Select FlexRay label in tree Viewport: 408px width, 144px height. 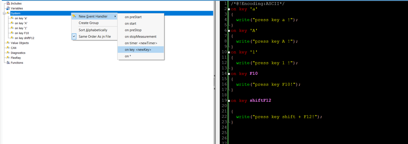coord(16,58)
